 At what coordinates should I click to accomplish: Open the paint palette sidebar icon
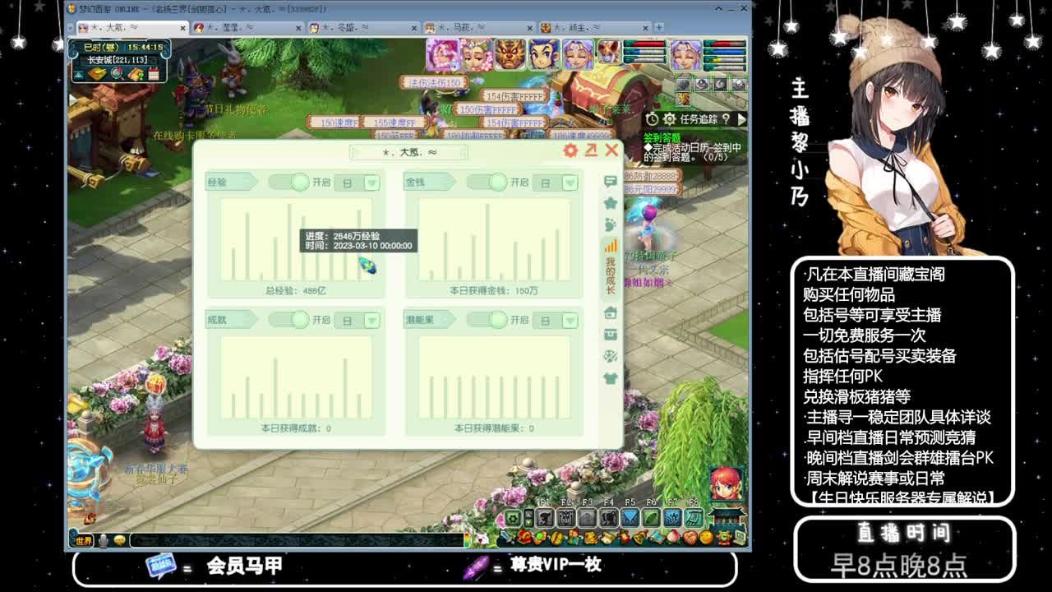coord(610,356)
